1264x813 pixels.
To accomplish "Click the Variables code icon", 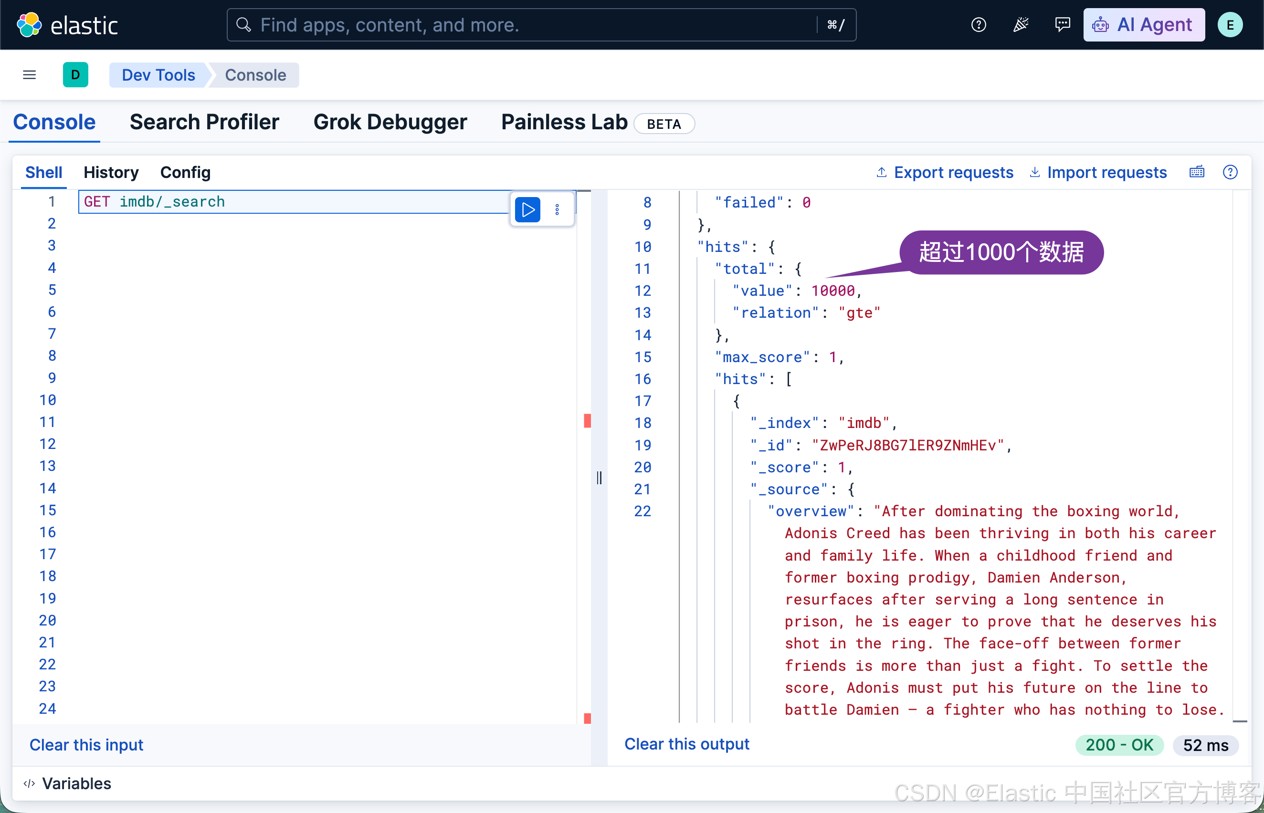I will point(30,783).
